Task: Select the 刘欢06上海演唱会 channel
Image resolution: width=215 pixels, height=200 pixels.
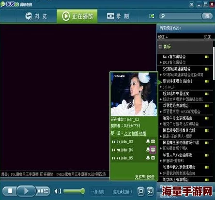Action: (176, 180)
